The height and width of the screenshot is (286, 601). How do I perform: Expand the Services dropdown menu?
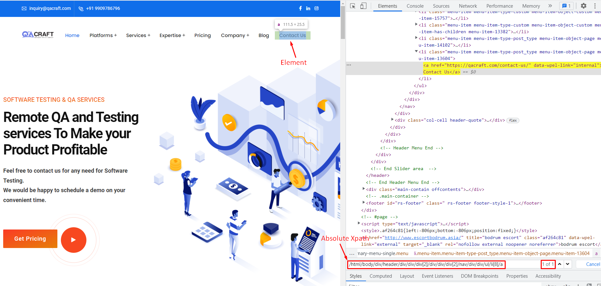(138, 35)
